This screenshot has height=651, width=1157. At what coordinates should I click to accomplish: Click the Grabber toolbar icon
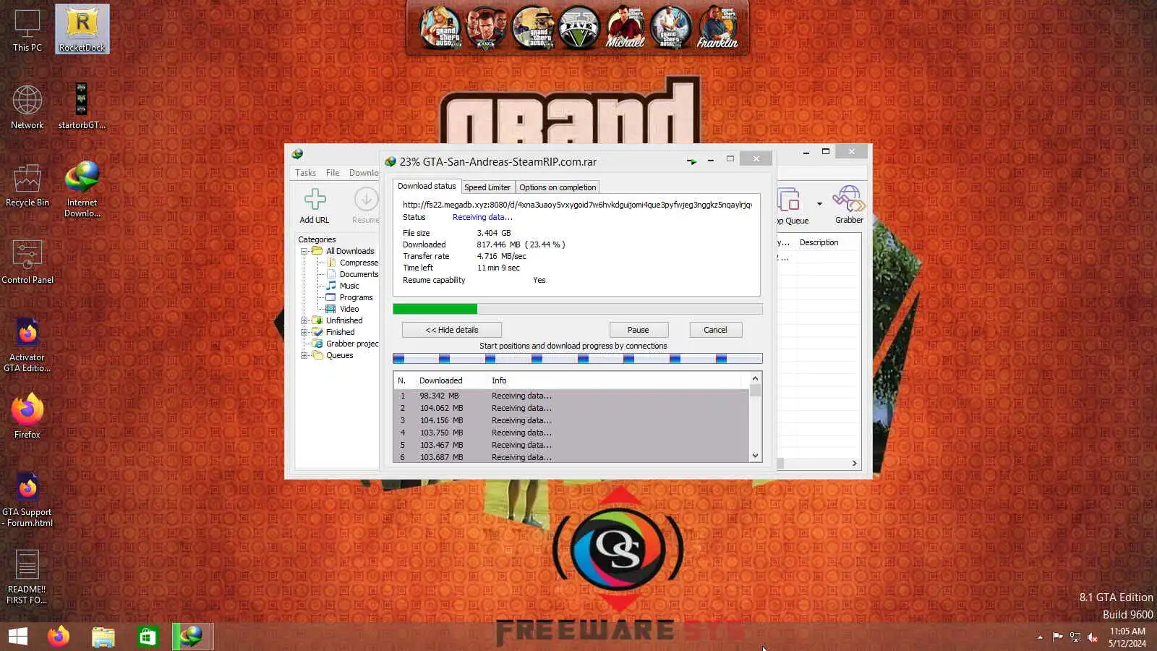[848, 205]
